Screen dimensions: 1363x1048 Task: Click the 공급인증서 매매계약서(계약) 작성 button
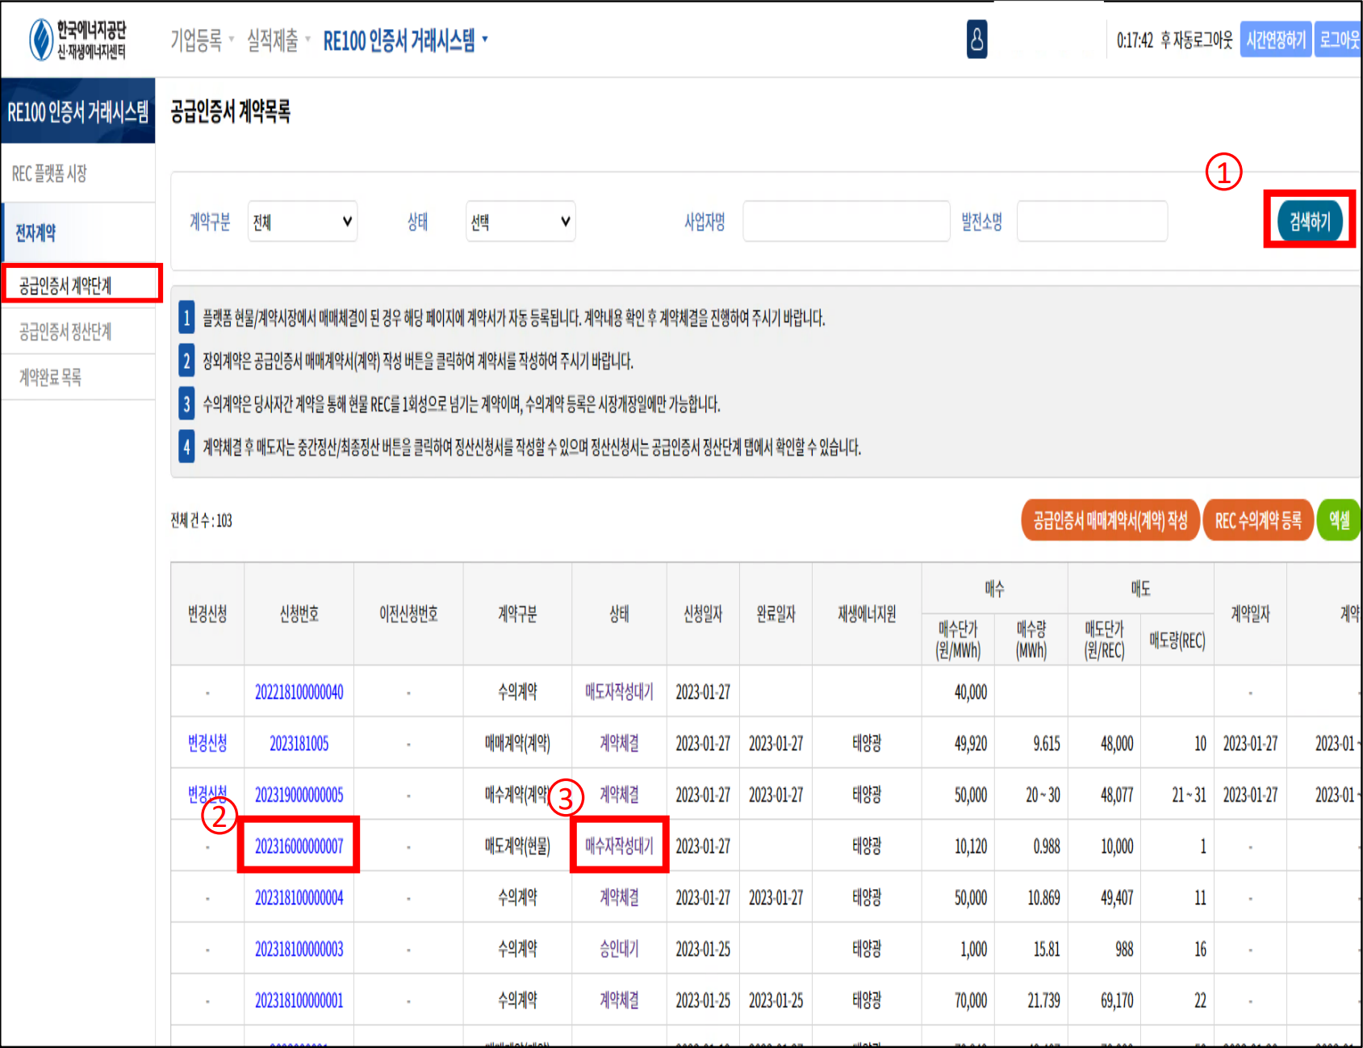pyautogui.click(x=1110, y=520)
